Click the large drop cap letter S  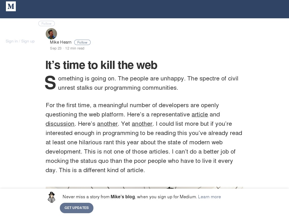point(50,83)
